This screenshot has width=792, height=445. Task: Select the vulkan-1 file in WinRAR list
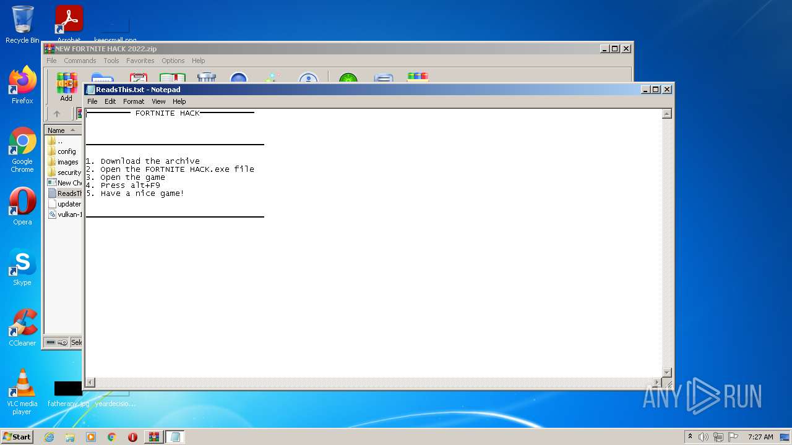click(64, 214)
